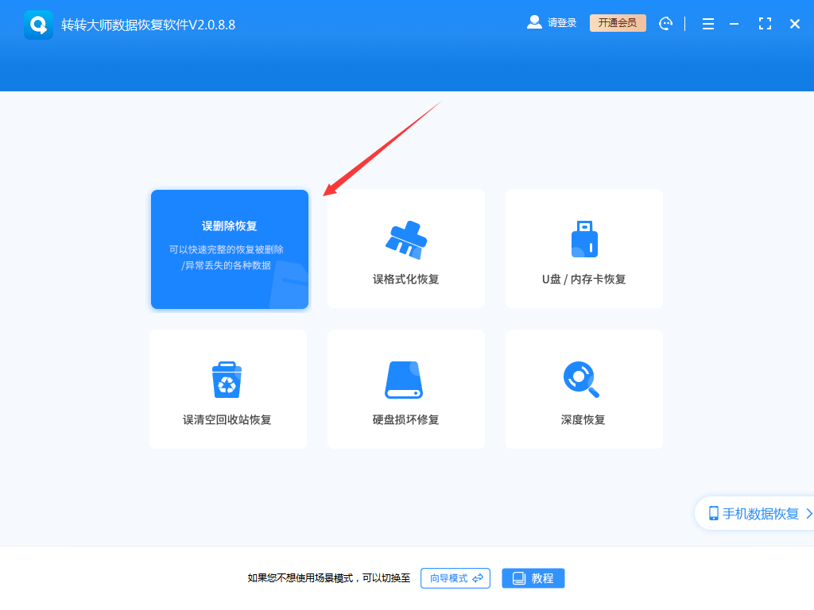814x610 pixels.
Task: Click 开通会员 membership button
Action: click(x=618, y=23)
